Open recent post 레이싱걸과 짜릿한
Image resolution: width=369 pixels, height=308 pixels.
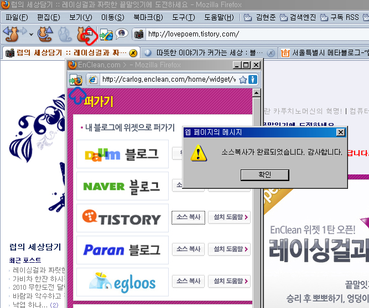click(x=39, y=270)
